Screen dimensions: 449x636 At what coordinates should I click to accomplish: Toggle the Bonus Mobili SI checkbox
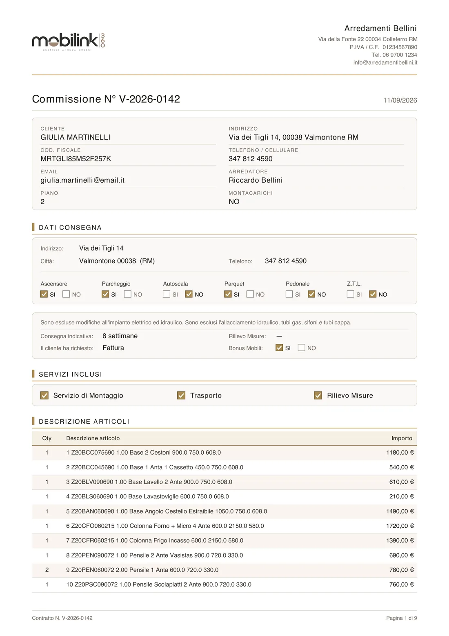pos(279,348)
